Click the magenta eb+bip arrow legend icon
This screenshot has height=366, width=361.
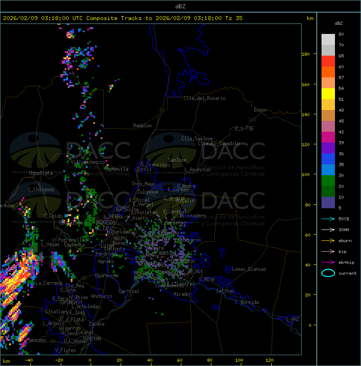coord(328,263)
